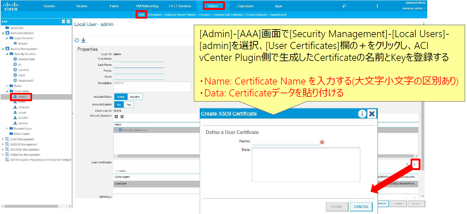Refresh the AAA navigation panel
The height and width of the screenshot is (214, 467).
68,21
